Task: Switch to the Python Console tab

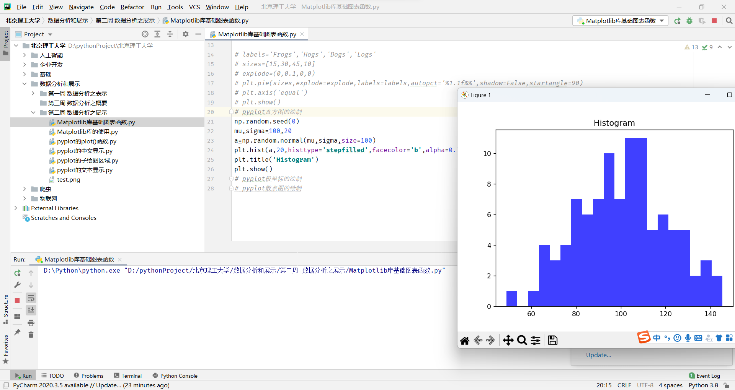Action: click(x=175, y=376)
